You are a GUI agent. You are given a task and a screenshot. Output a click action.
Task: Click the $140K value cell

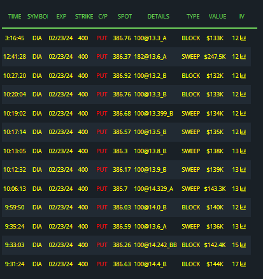(x=215, y=207)
